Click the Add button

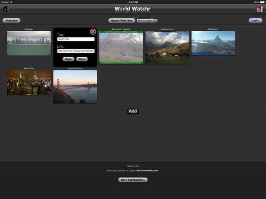click(133, 111)
